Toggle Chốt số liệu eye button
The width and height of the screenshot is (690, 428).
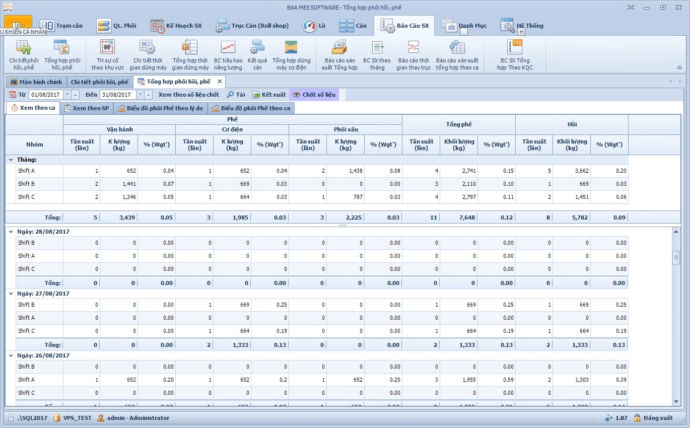click(314, 95)
